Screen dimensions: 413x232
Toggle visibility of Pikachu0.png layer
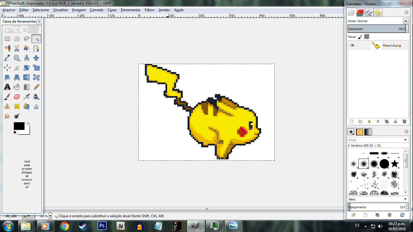[x=352, y=45]
